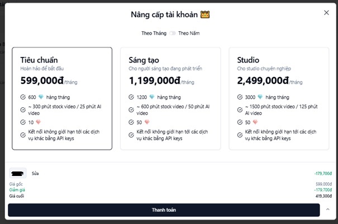
Task: Collapse the price summary with the chevron
Action: tap(327, 210)
